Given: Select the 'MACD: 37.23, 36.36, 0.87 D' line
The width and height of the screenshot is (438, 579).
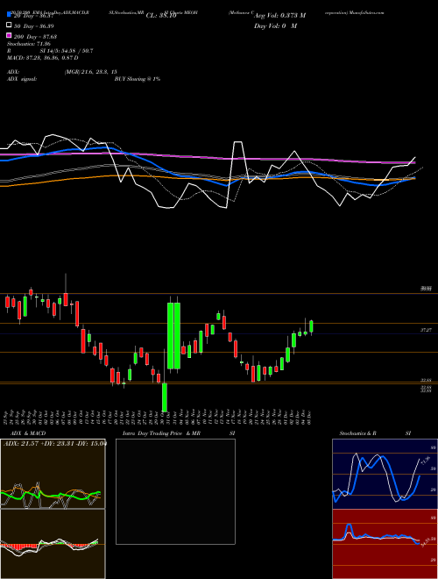Looking at the screenshot, I should coord(43,58).
